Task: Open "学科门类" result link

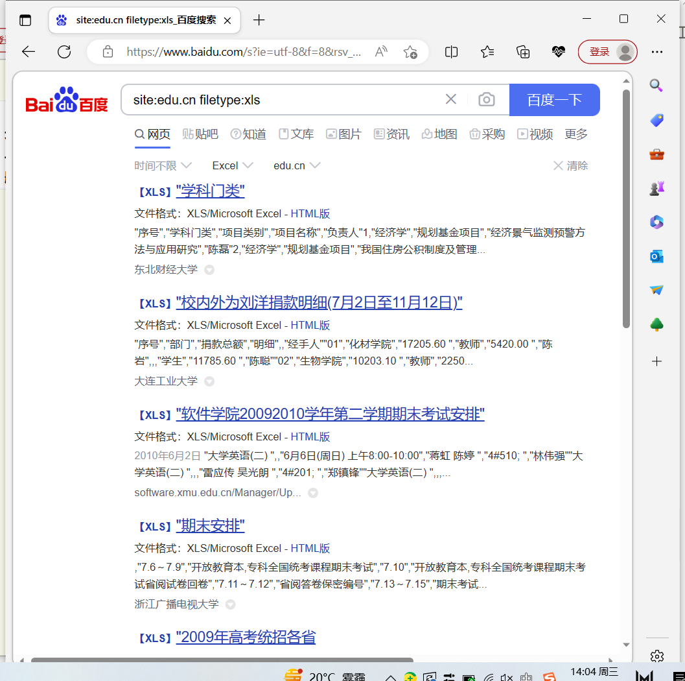Action: click(x=210, y=191)
